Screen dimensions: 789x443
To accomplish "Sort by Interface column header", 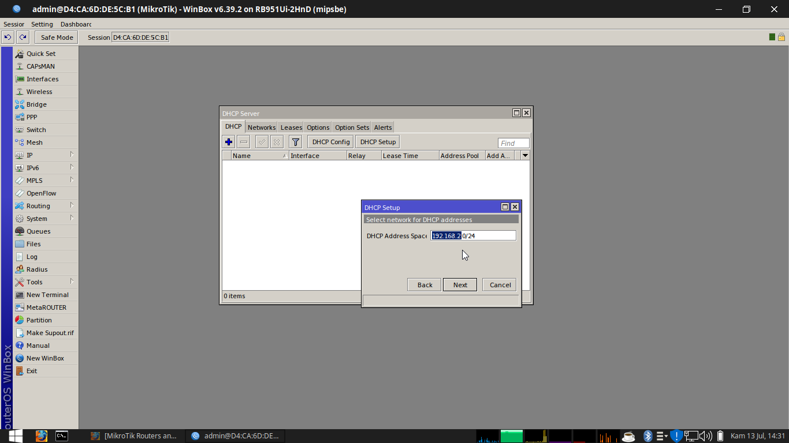I will (x=318, y=156).
